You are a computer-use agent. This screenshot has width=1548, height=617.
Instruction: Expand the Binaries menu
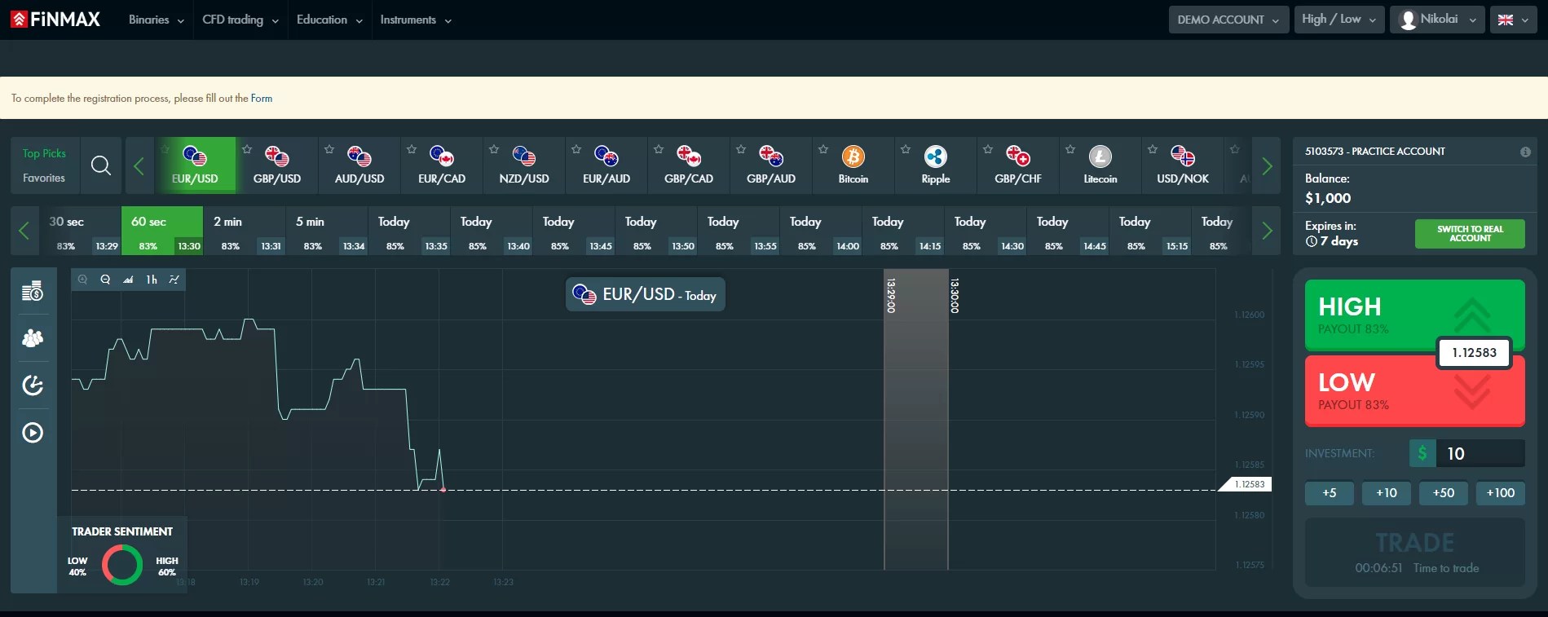tap(157, 20)
